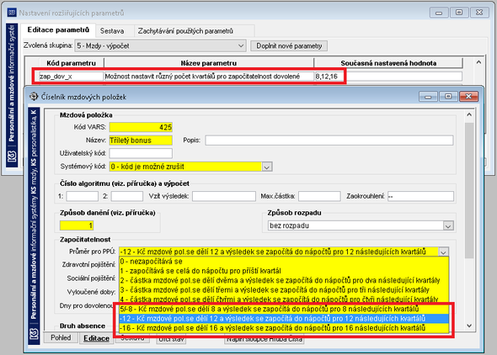Viewport: 497px width, 355px height.
Task: Expand the Zvolená skupina dropdown
Action: tap(241, 46)
